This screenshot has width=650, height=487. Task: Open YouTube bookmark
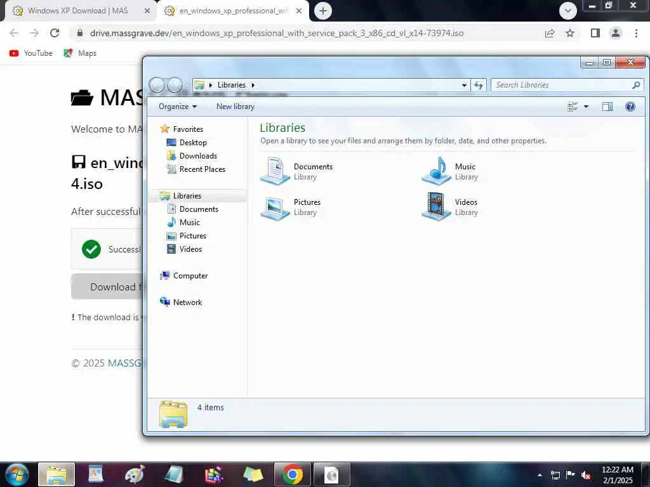pyautogui.click(x=31, y=53)
